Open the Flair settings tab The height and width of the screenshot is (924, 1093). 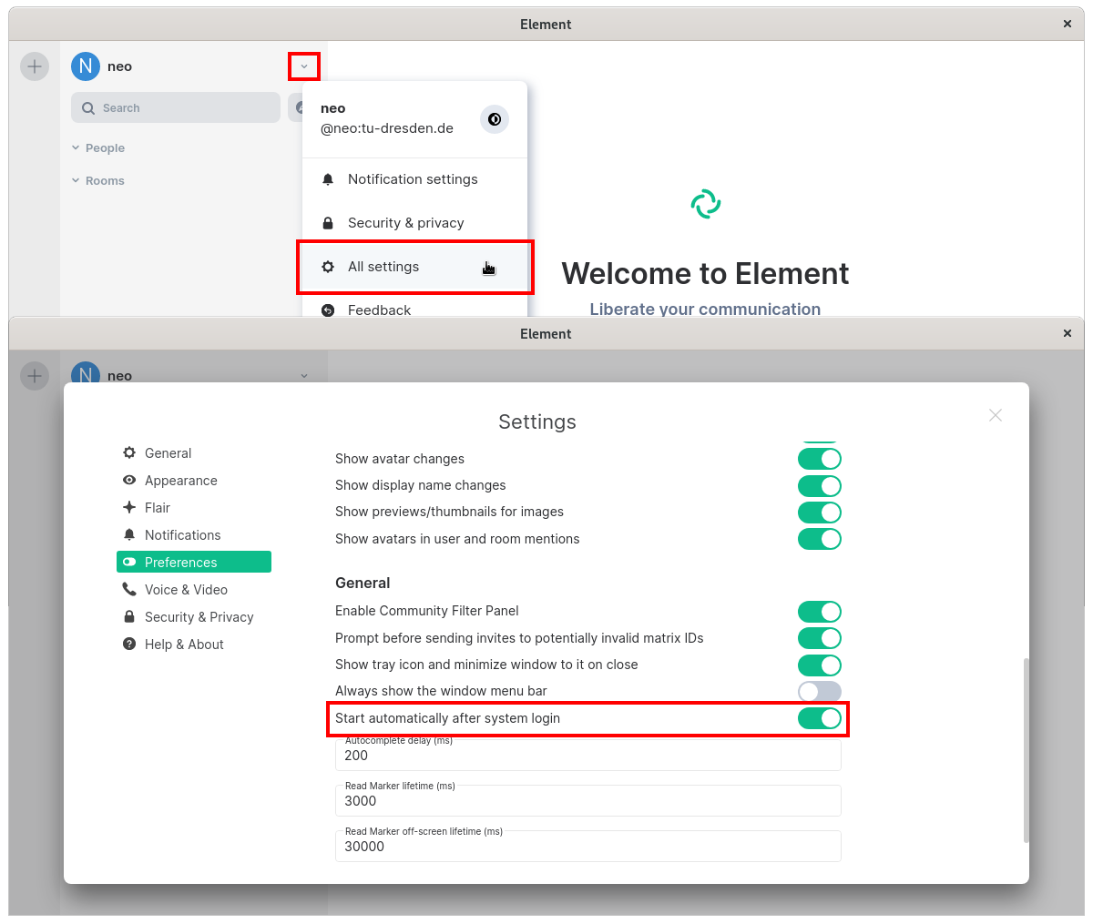(x=194, y=508)
